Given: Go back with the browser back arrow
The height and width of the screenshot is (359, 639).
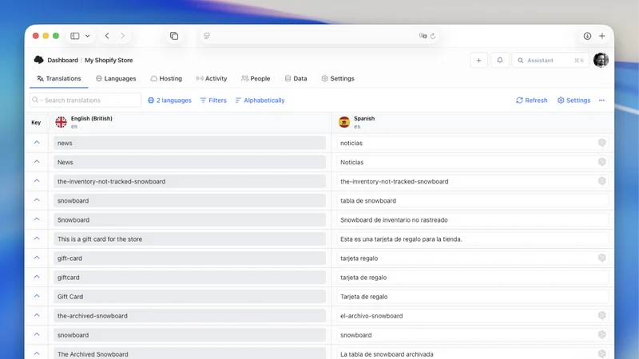Looking at the screenshot, I should [x=107, y=36].
